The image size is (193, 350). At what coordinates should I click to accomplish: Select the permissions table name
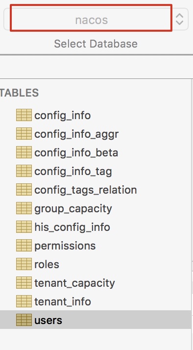tap(65, 246)
